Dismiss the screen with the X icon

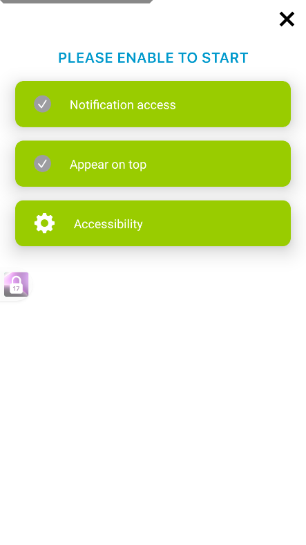coord(287,19)
